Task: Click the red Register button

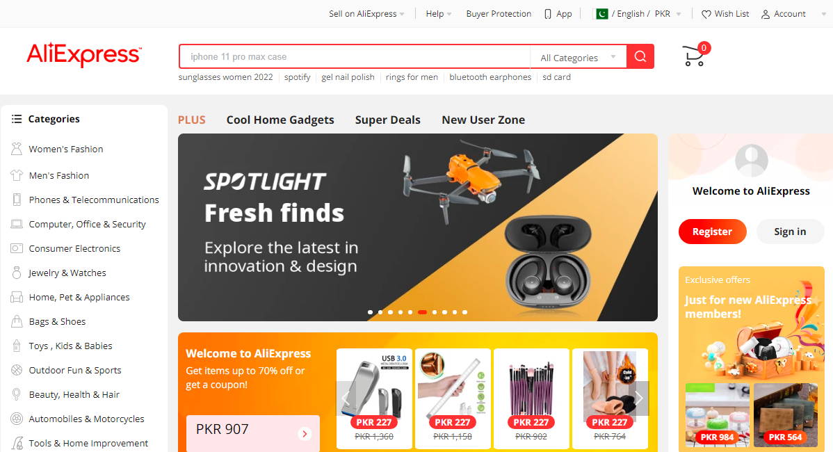Action: [713, 232]
